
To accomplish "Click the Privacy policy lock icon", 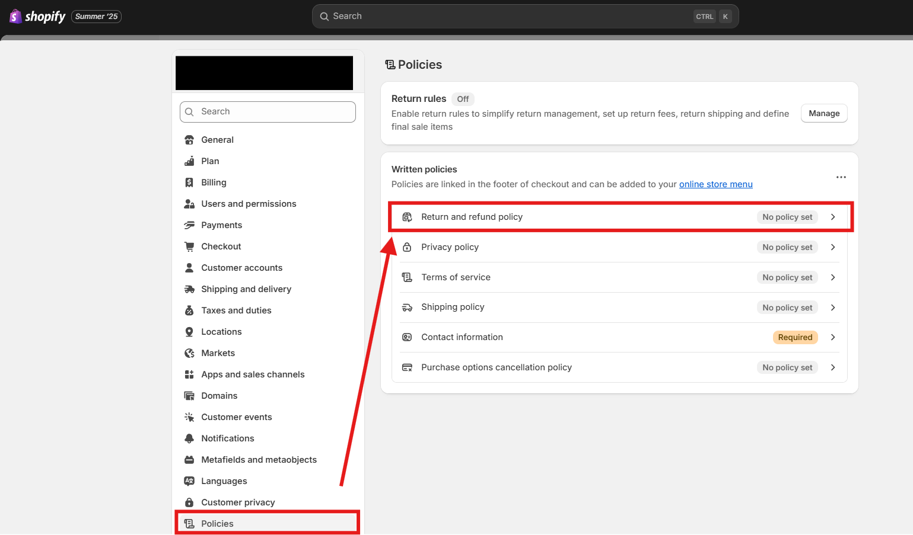I will click(407, 247).
